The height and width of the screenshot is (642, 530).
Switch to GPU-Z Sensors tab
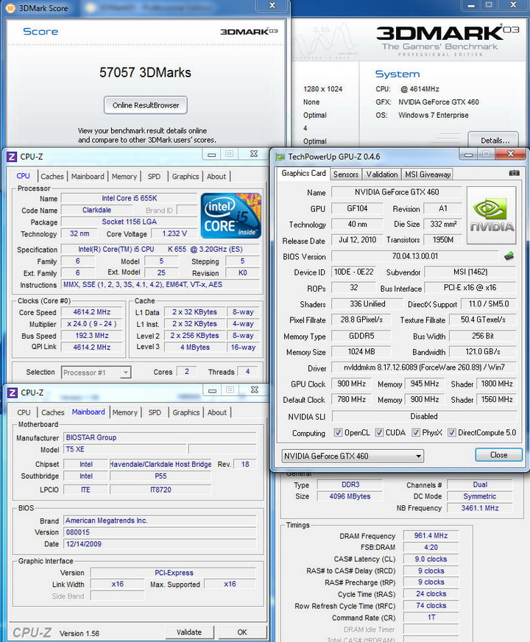(345, 174)
